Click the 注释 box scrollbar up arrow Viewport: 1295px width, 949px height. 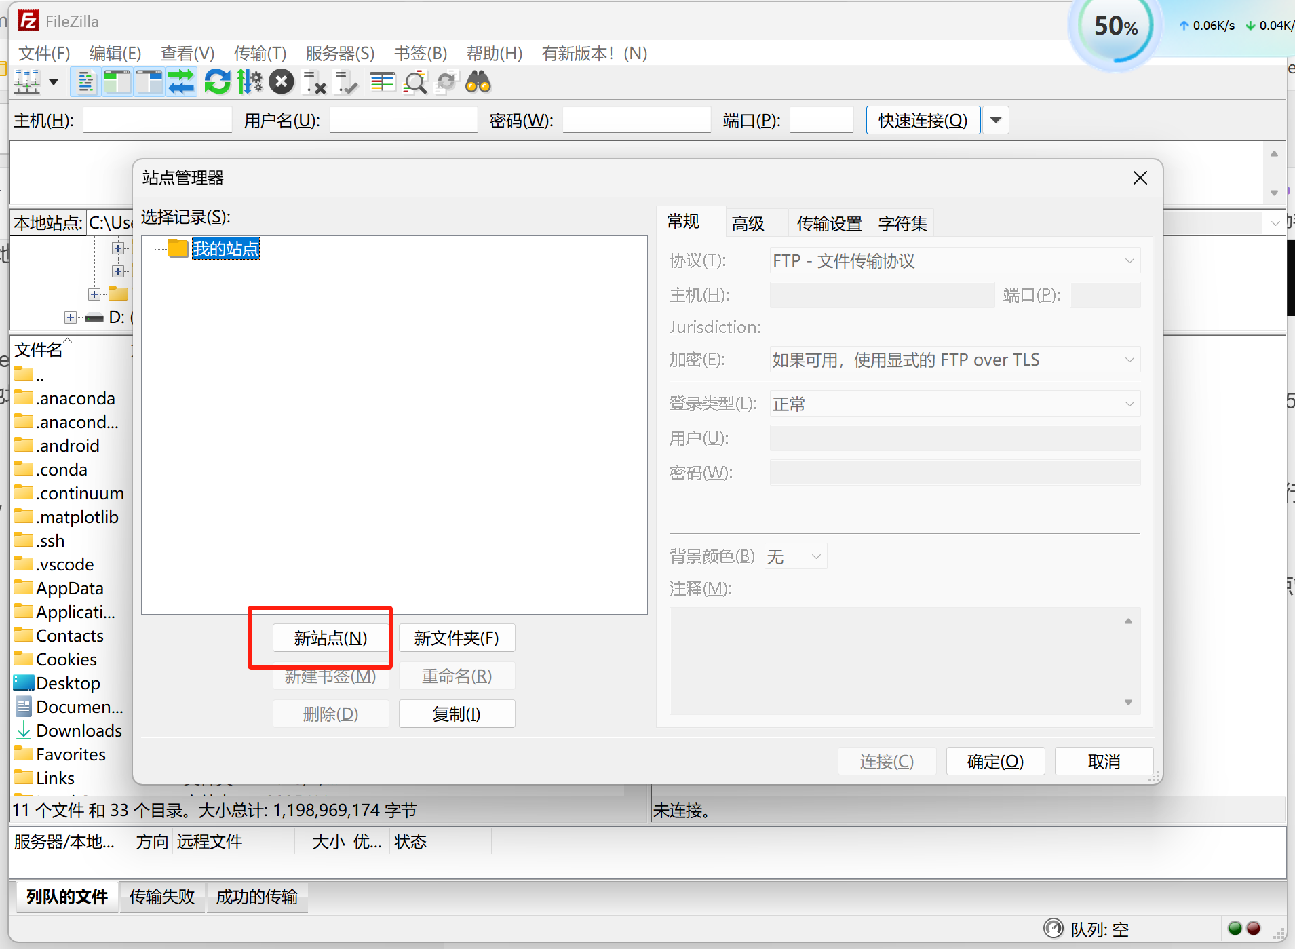coord(1128,621)
